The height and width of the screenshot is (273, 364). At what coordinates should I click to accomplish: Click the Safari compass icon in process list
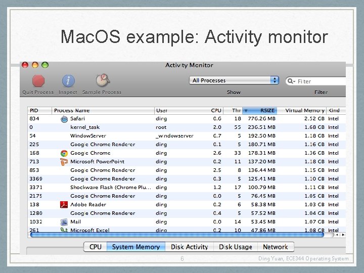[x=64, y=119]
